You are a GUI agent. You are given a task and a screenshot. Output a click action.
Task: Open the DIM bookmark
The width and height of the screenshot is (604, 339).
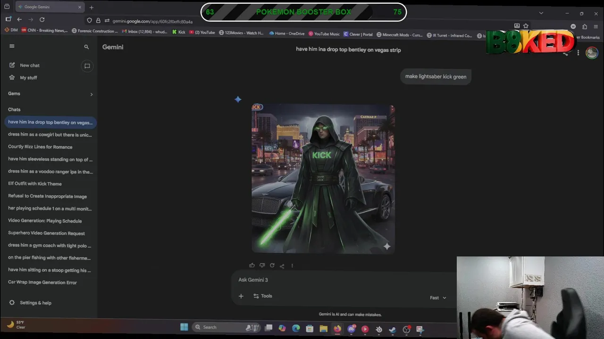(11, 30)
